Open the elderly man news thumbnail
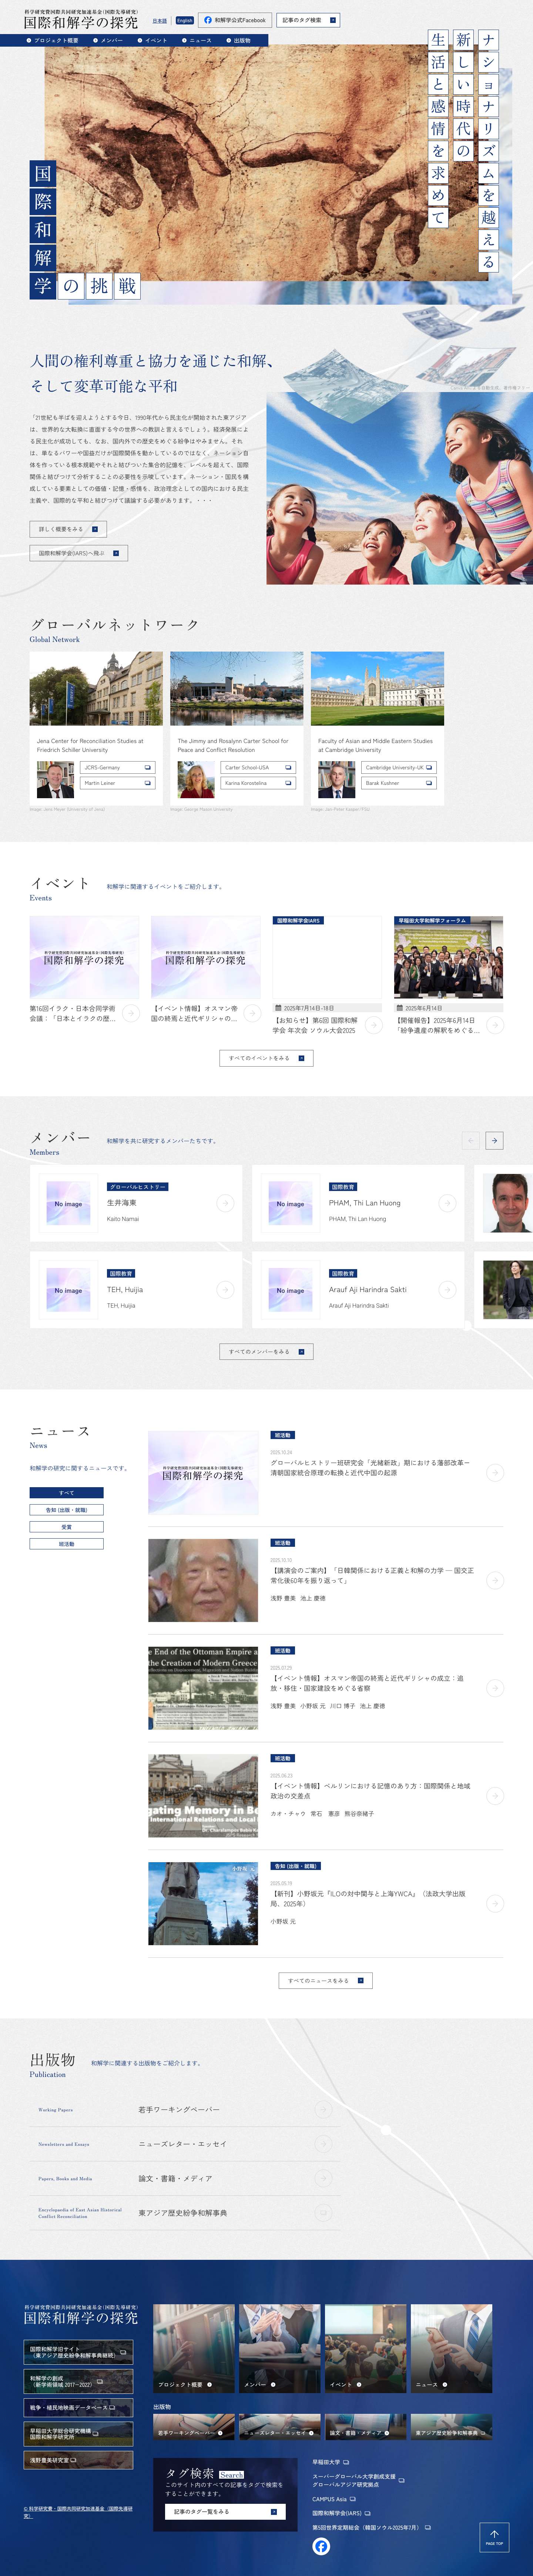533x2576 pixels. click(x=203, y=1580)
